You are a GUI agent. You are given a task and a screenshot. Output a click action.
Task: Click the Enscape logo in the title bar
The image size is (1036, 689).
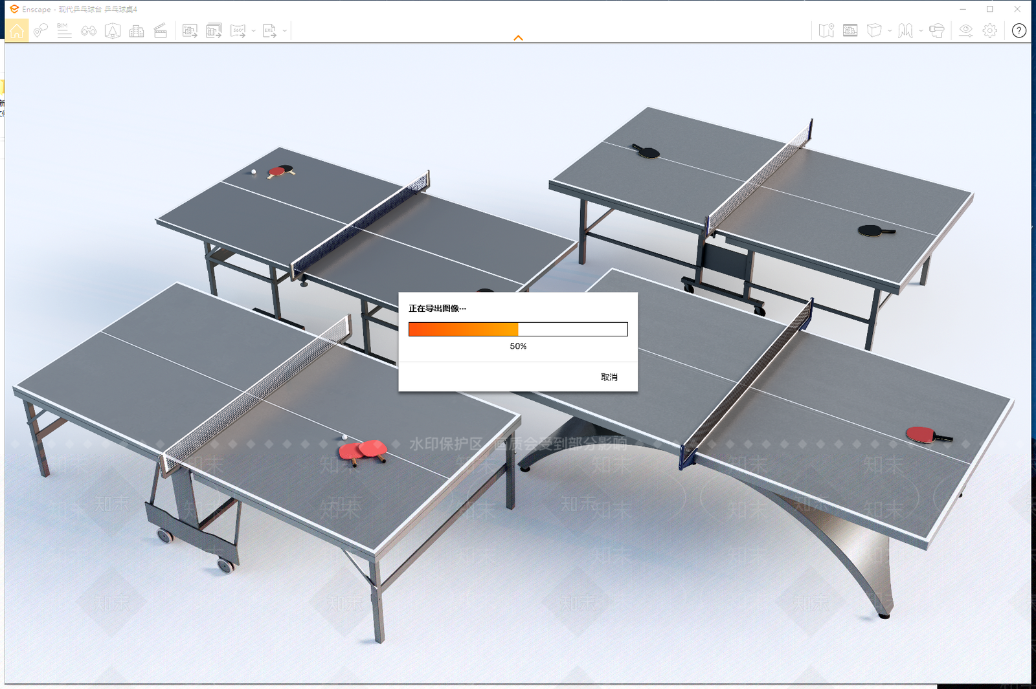[x=14, y=9]
